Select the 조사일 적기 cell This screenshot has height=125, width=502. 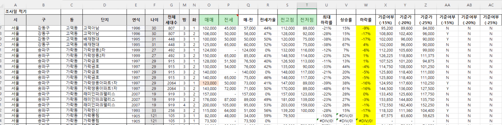click(x=15, y=12)
